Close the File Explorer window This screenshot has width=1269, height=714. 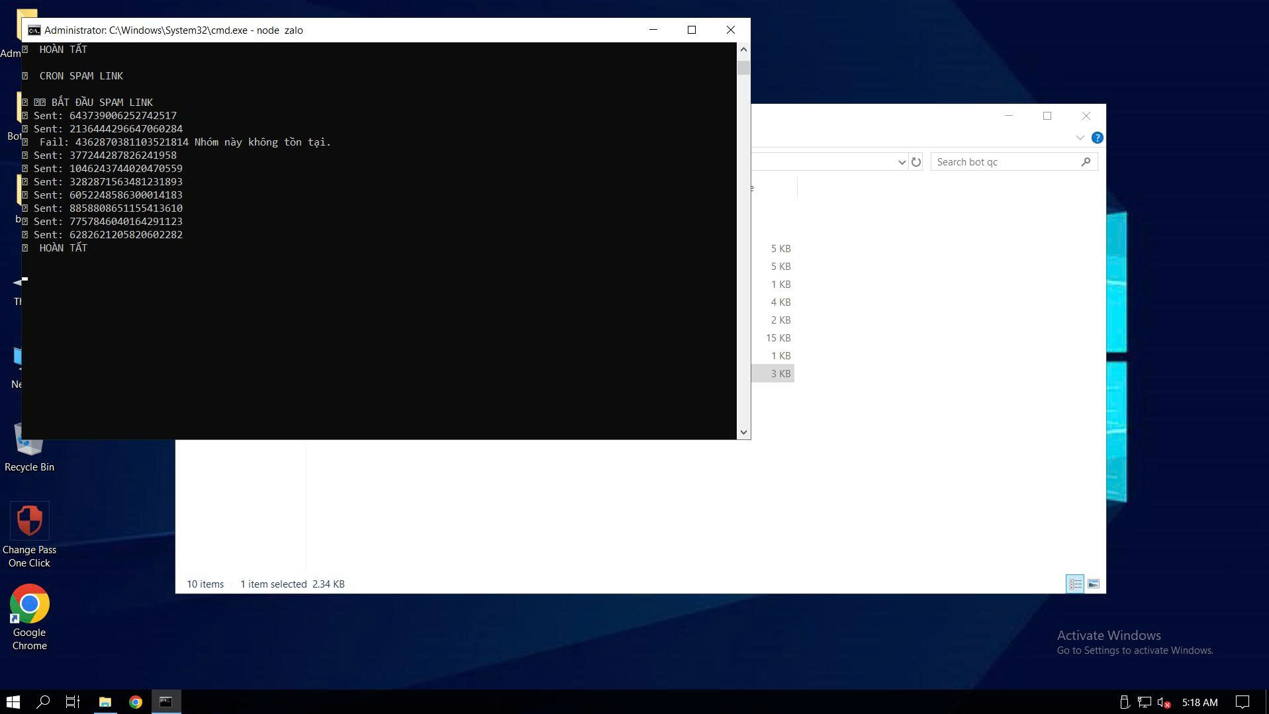[1086, 116]
